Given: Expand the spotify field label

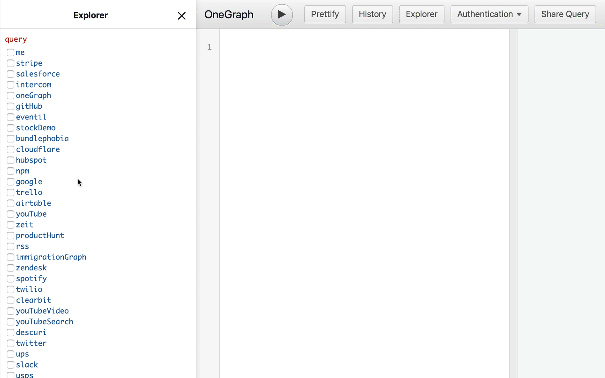Looking at the screenshot, I should (31, 279).
